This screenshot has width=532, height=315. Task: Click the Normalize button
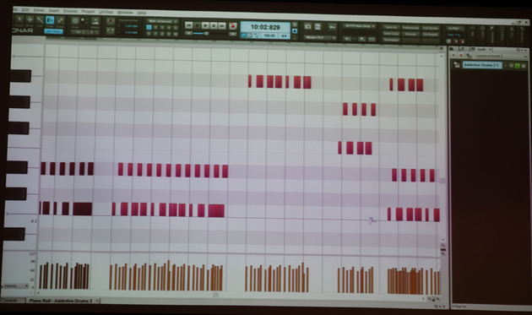[x=391, y=40]
